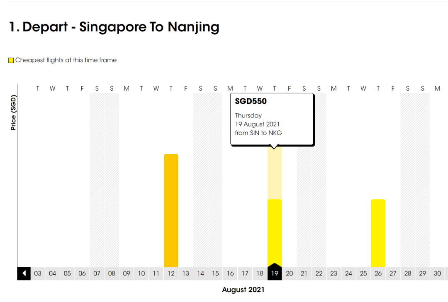The image size is (448, 302).
Task: Choose date 13 in the date strip
Action: click(x=186, y=273)
